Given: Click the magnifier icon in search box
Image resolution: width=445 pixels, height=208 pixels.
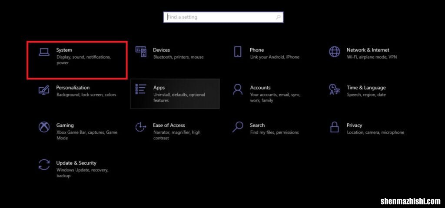Looking at the screenshot, I should (278, 17).
